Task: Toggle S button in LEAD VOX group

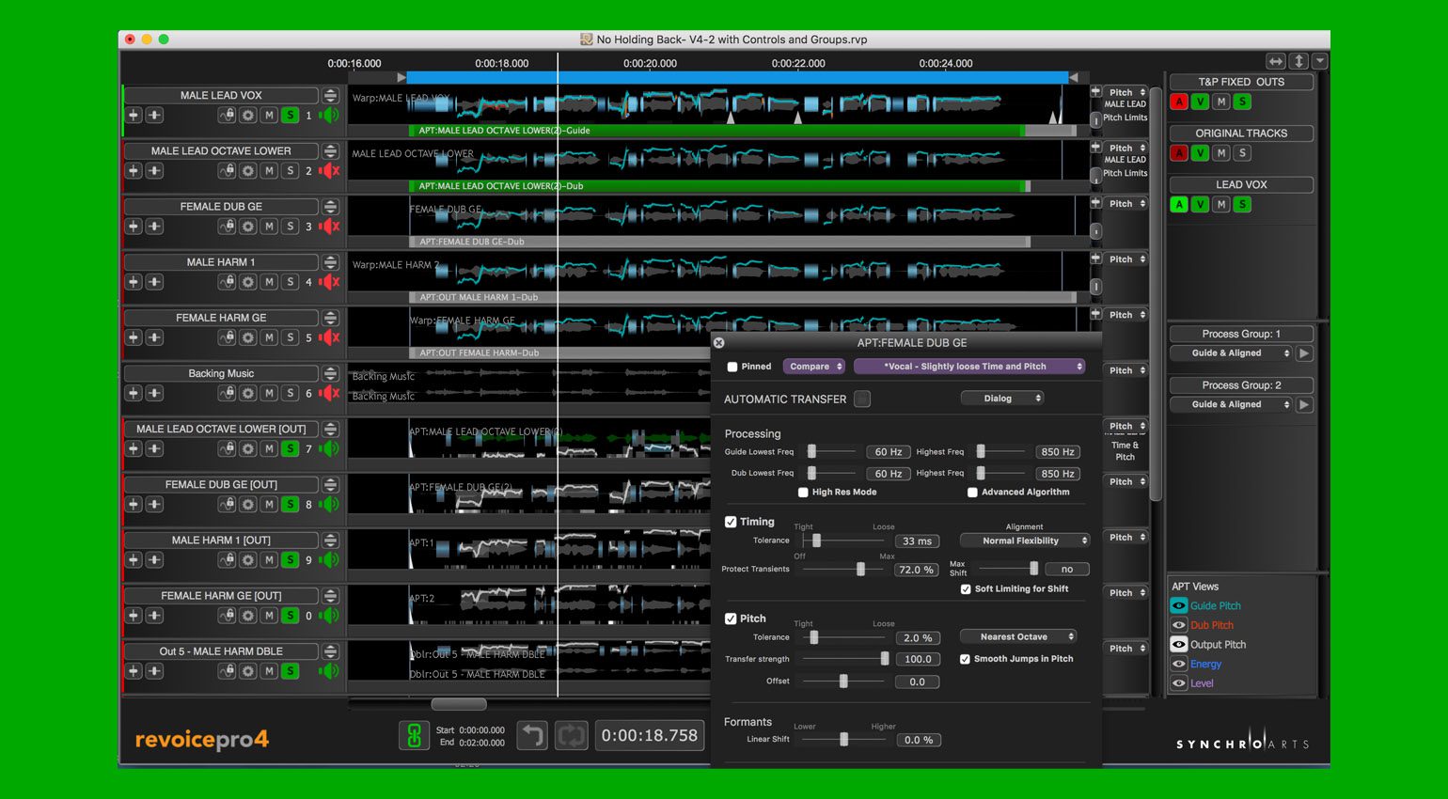Action: 1242,204
